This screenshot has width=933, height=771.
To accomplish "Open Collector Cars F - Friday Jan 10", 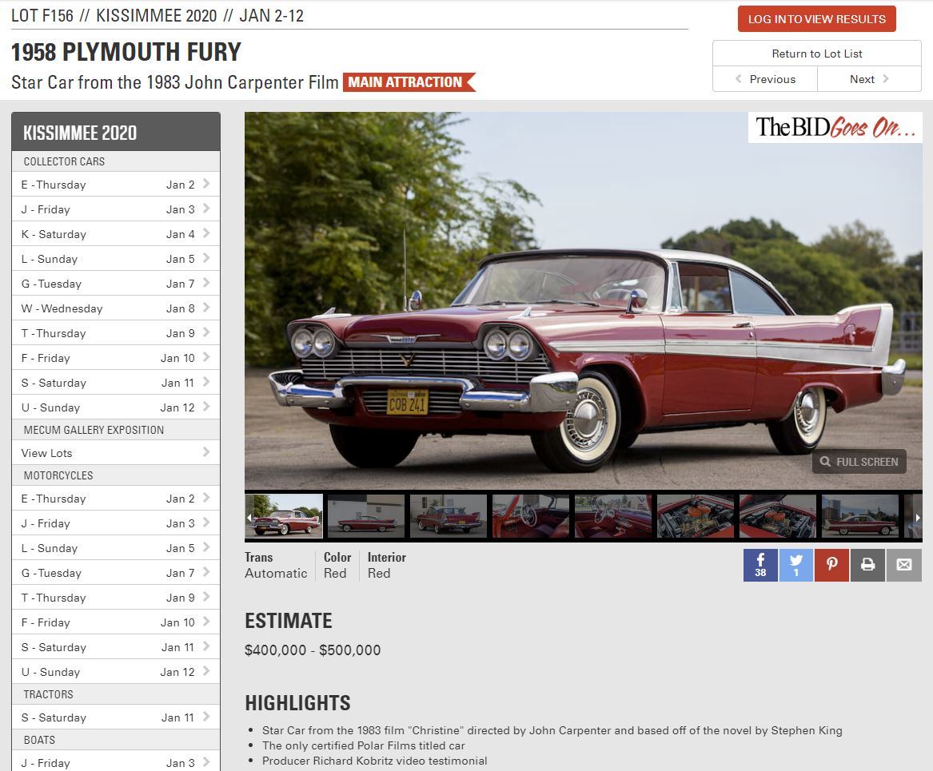I will click(116, 358).
